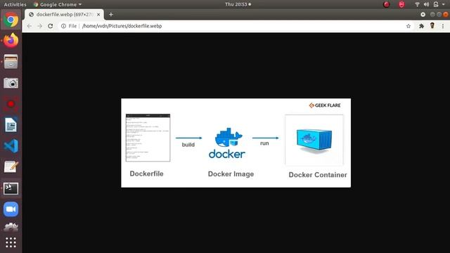Open the volume indicator in top bar

(427, 4)
